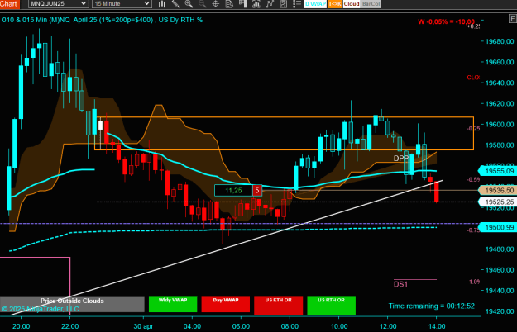Open the indicators icon with the zigzag line
517x332 pixels.
270,3
